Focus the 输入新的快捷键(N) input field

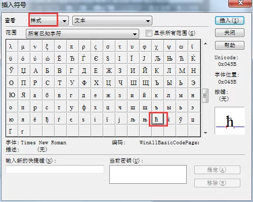55,169
